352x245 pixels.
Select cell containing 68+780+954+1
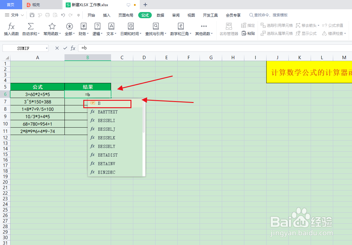point(38,124)
